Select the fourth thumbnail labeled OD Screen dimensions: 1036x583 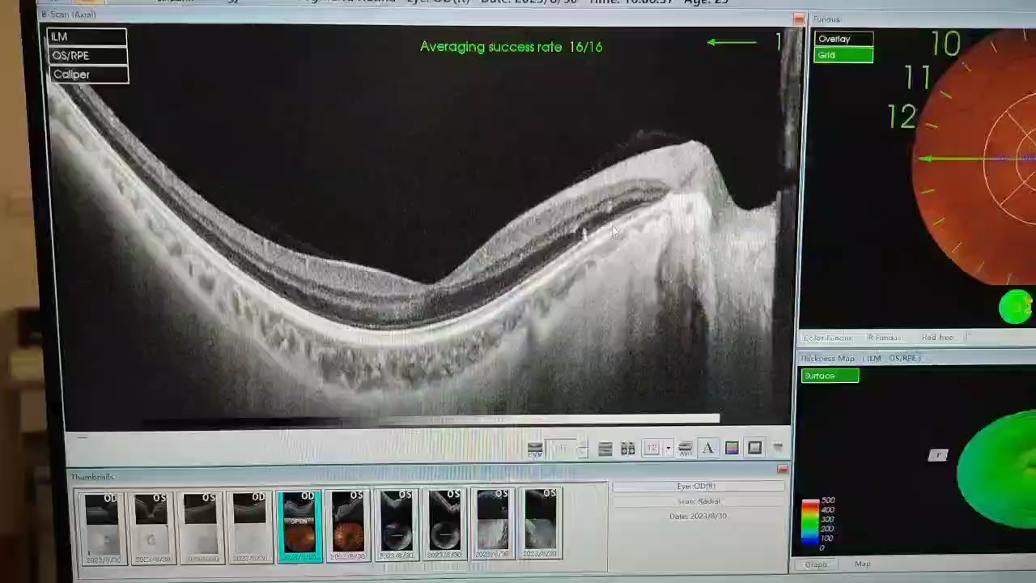click(249, 526)
